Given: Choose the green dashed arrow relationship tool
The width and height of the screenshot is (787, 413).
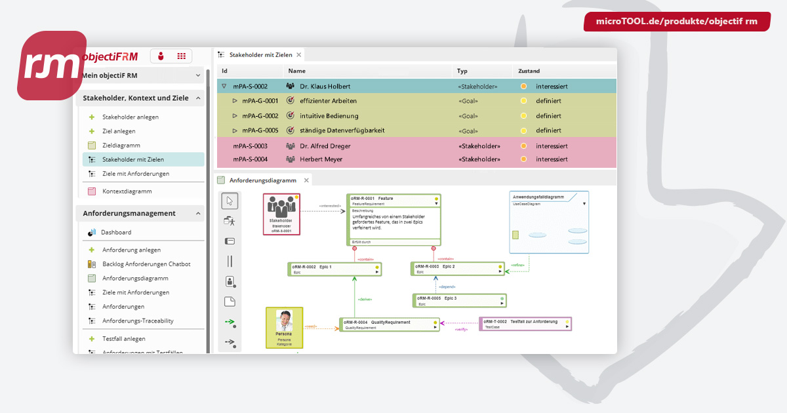Looking at the screenshot, I should [230, 322].
